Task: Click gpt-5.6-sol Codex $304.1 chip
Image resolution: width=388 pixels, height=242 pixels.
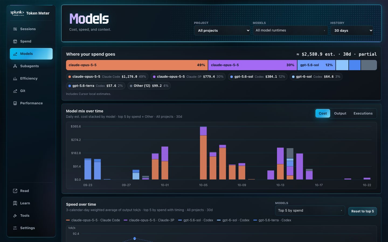Action: [258, 77]
